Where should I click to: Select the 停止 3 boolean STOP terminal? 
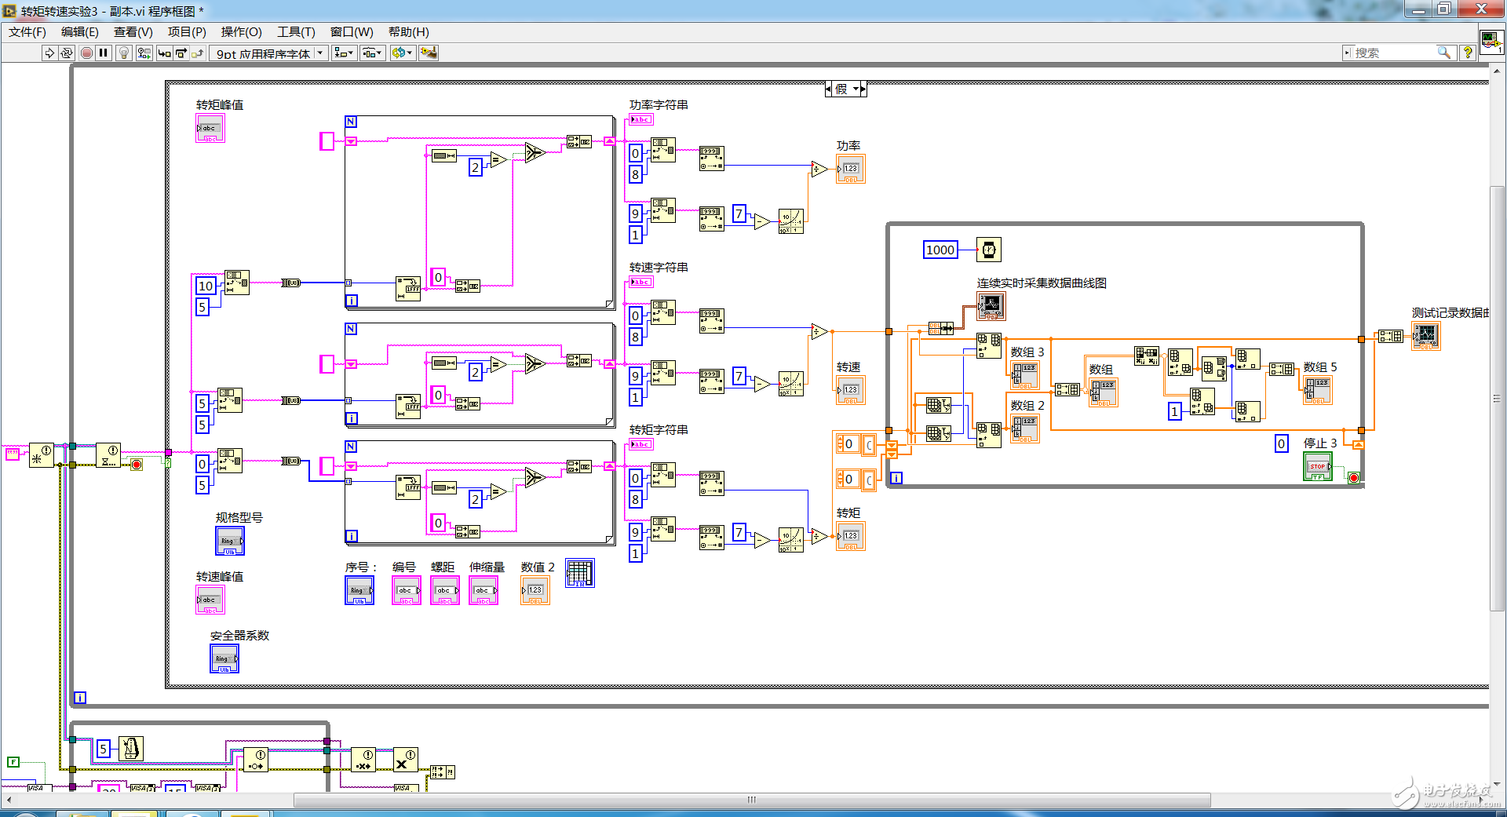tap(1318, 467)
